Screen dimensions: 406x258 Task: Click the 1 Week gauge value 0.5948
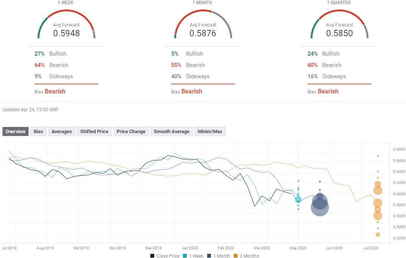[66, 33]
